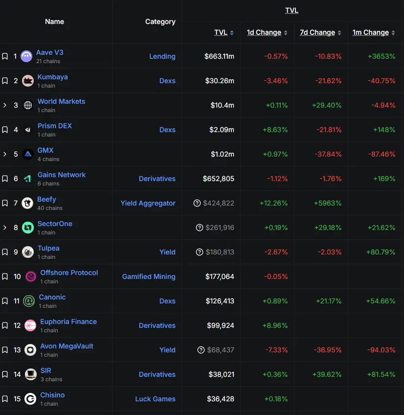Image resolution: width=404 pixels, height=415 pixels.
Task: Click the Kumbaya protocol logo
Action: tap(28, 81)
